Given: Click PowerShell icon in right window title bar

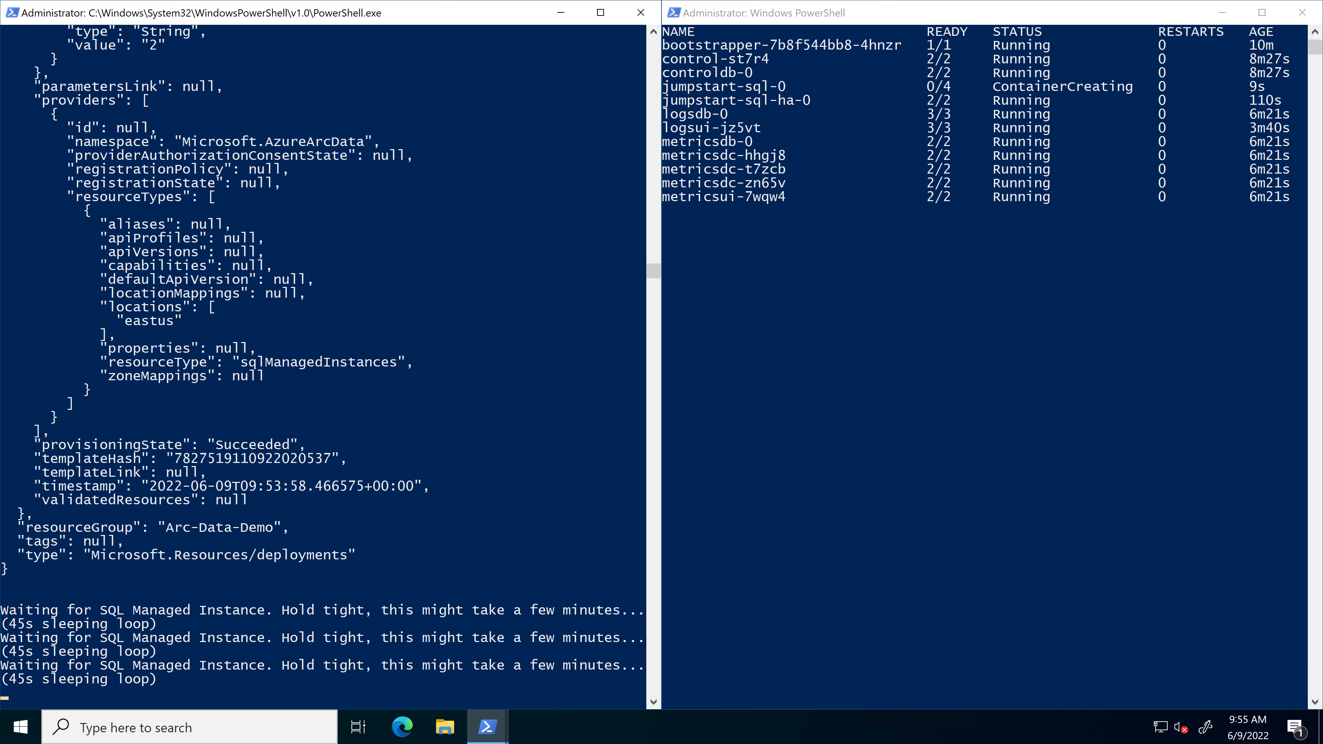Looking at the screenshot, I should tap(673, 13).
